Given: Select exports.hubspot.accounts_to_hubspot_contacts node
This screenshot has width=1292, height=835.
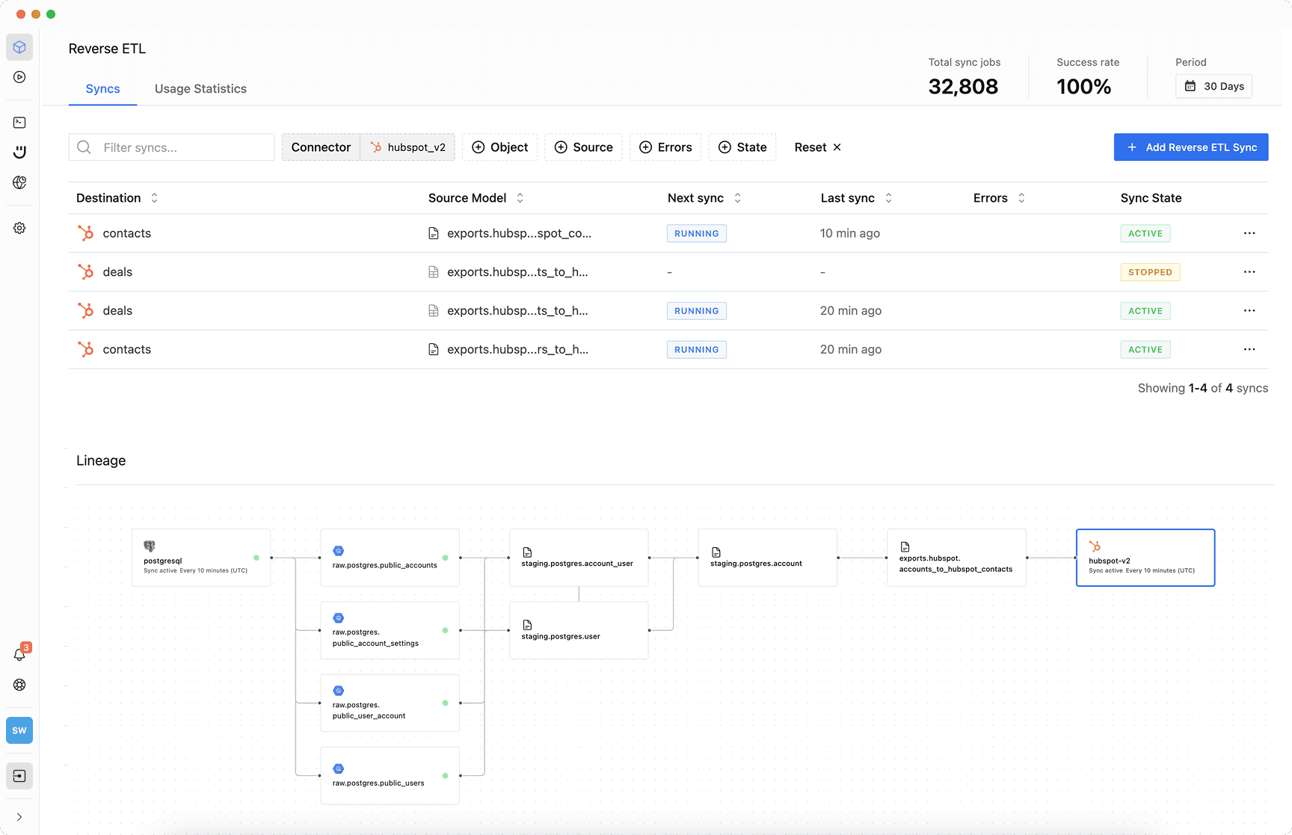Looking at the screenshot, I should pos(957,558).
